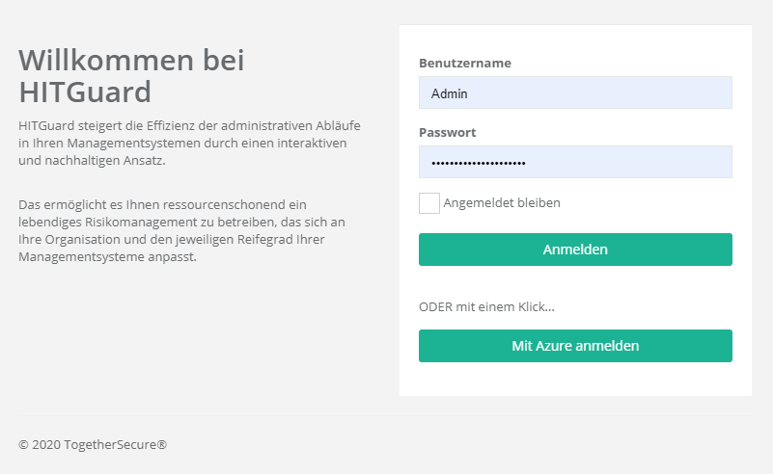Click the large "HITGuard" heading word

coord(86,92)
